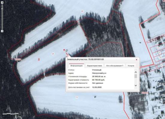165x119 pixels.
Task: Close the Земельный участок popup
Action: (x=137, y=60)
